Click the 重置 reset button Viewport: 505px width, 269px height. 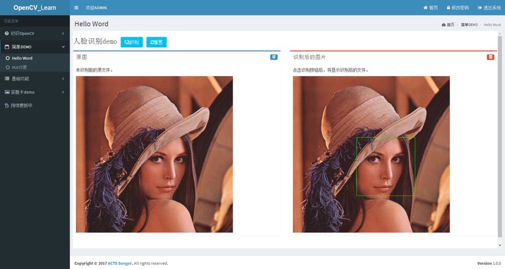pos(157,42)
